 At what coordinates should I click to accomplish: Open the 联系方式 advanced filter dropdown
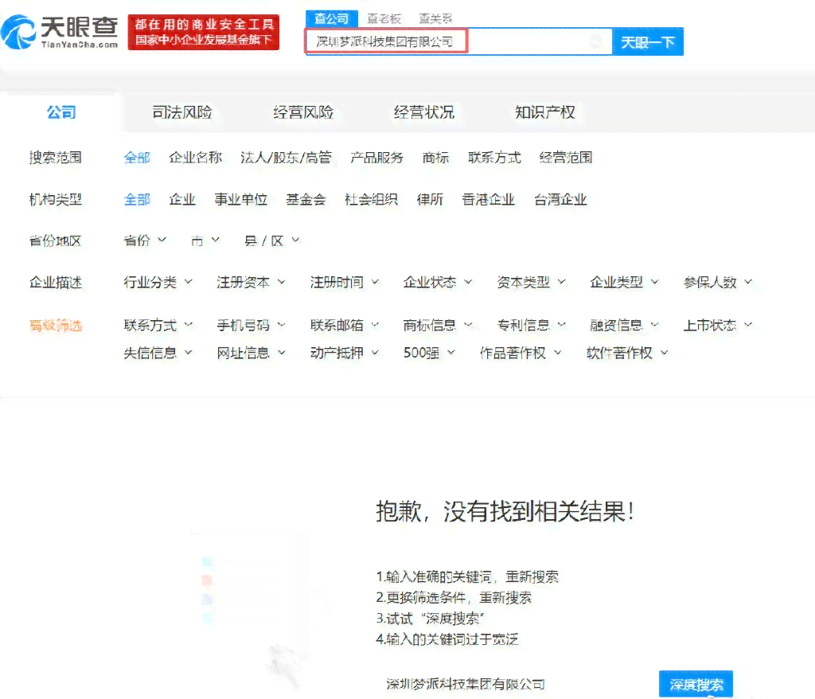(158, 326)
